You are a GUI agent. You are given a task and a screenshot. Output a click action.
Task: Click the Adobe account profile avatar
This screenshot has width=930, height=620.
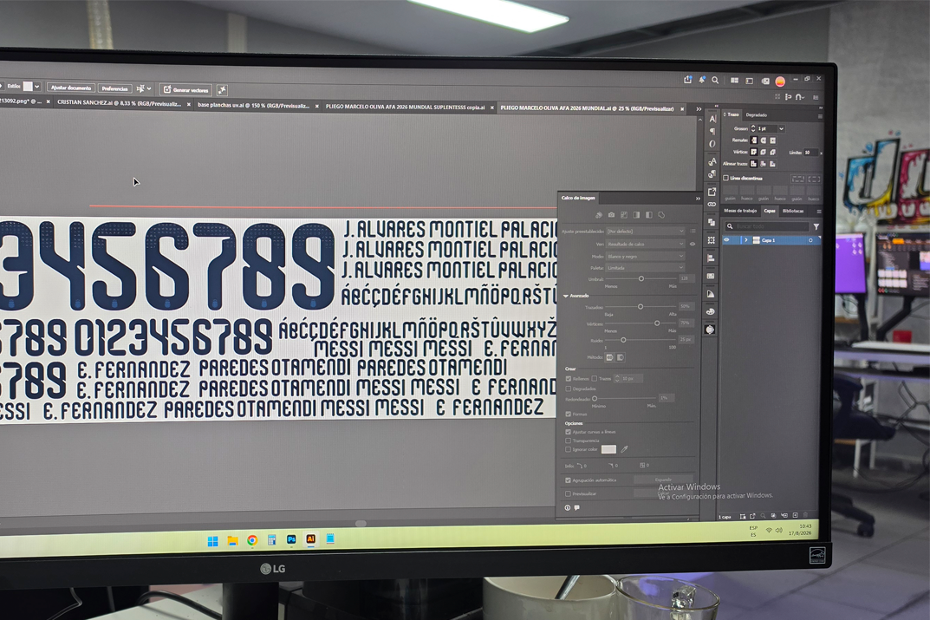pyautogui.click(x=780, y=82)
